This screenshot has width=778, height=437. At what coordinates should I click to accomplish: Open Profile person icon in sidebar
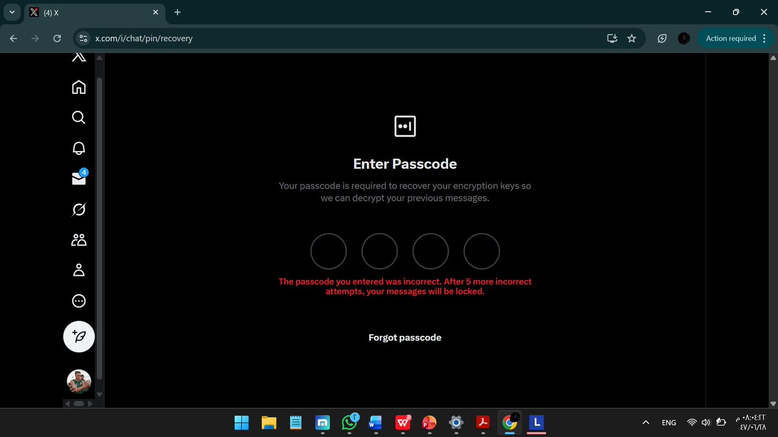[78, 270]
